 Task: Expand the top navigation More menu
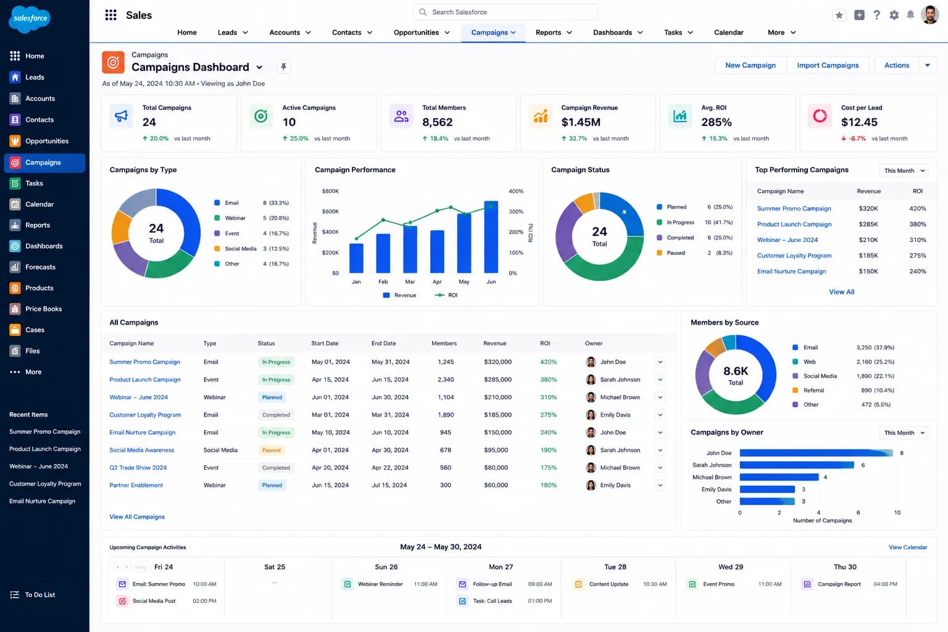pyautogui.click(x=781, y=33)
